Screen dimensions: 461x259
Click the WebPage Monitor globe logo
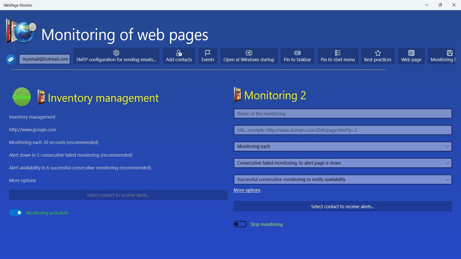21,31
